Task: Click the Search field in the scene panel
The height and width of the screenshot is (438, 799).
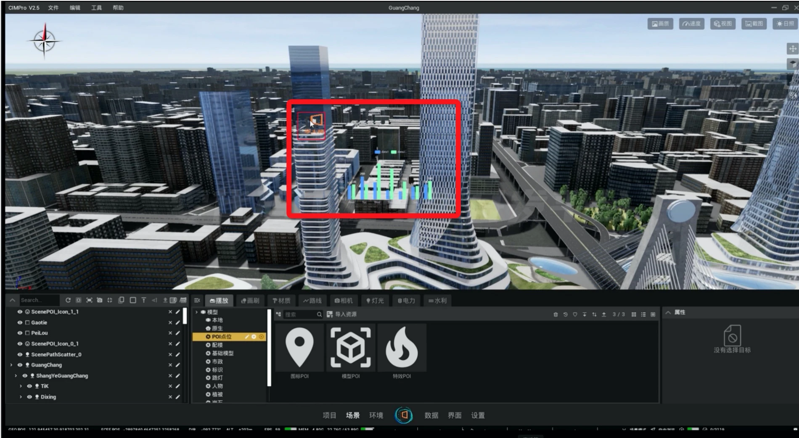Action: [39, 300]
